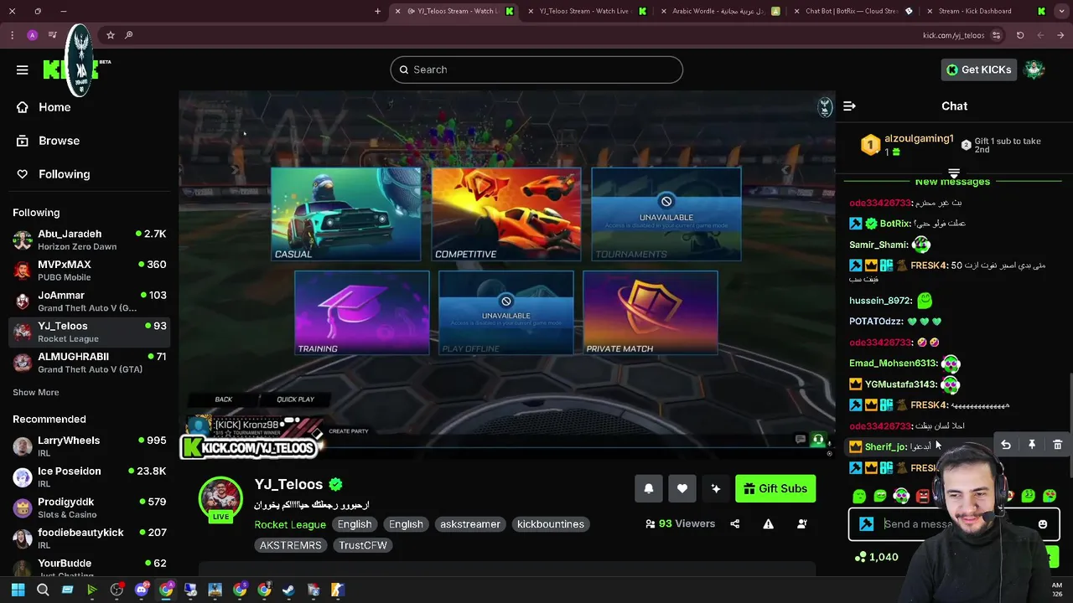Screen dimensions: 1073x603
Task: Click report warning triangle icon
Action: pos(769,524)
